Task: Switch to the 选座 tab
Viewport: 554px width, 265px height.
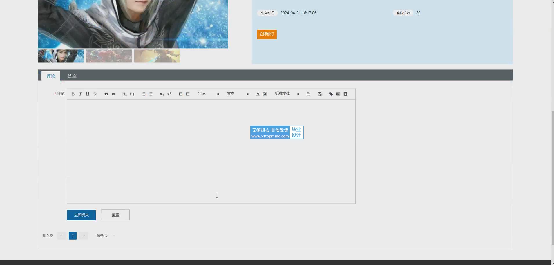Action: pyautogui.click(x=72, y=76)
